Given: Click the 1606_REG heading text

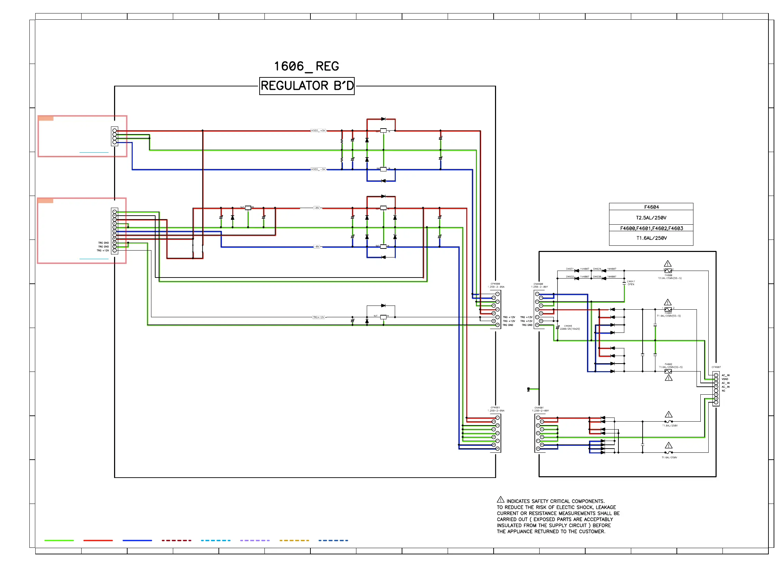Looking at the screenshot, I should [x=306, y=66].
